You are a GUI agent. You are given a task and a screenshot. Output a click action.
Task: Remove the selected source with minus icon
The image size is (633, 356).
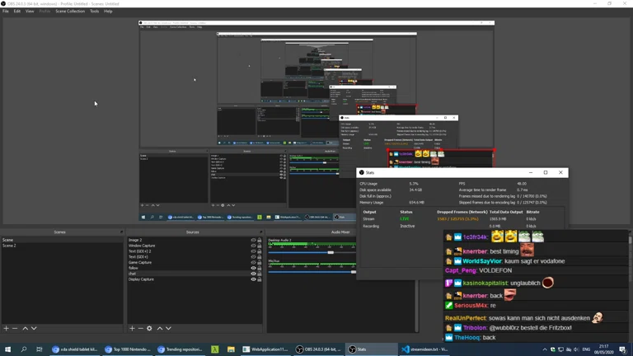pos(140,329)
